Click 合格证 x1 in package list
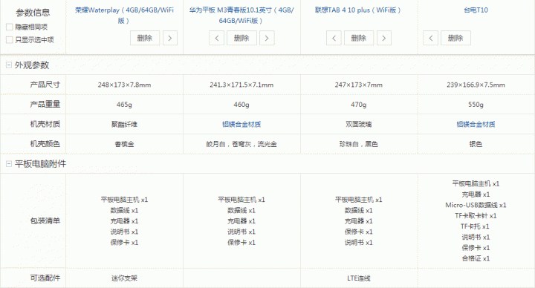The width and height of the screenshot is (535, 288). pyautogui.click(x=476, y=258)
